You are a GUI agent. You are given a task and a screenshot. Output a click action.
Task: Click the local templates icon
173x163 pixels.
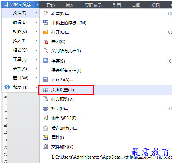coord(46,23)
